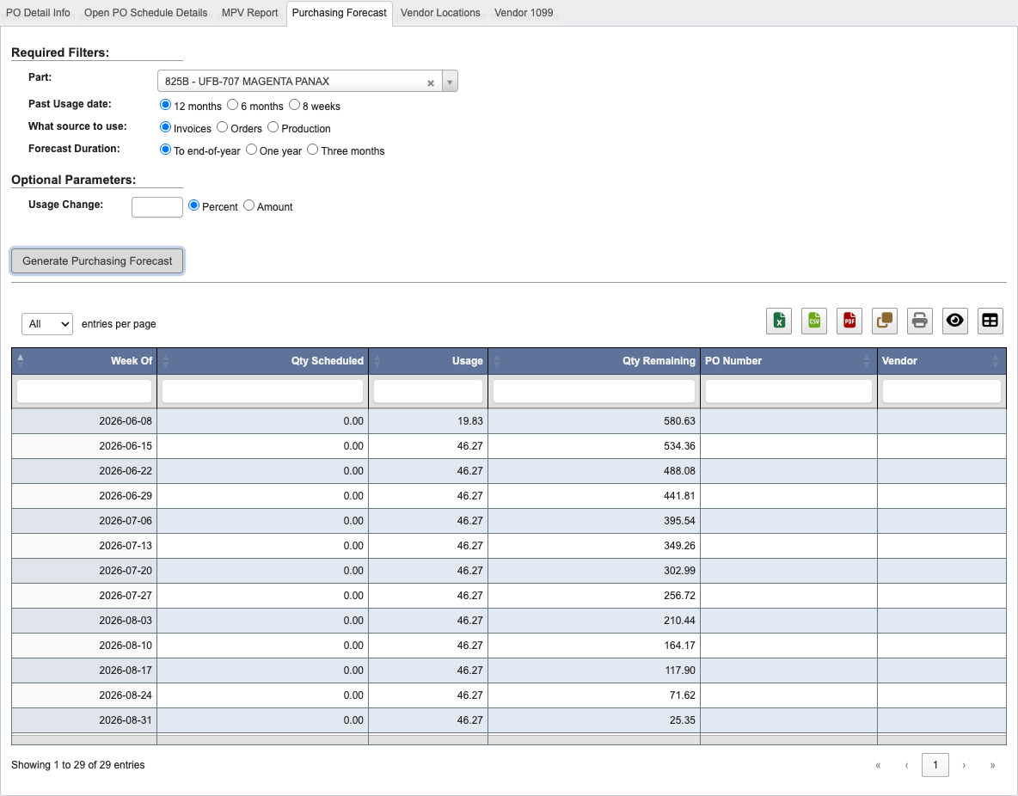The height and width of the screenshot is (796, 1018).
Task: Switch to Vendor Locations tab
Action: tap(440, 13)
